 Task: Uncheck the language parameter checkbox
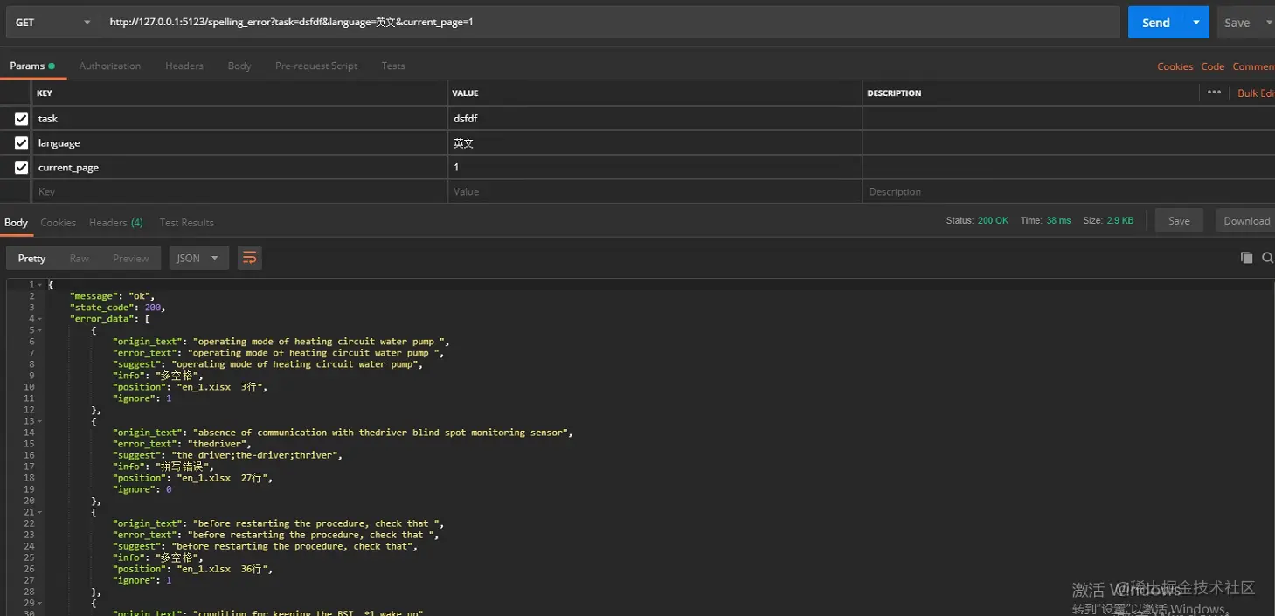(x=21, y=143)
